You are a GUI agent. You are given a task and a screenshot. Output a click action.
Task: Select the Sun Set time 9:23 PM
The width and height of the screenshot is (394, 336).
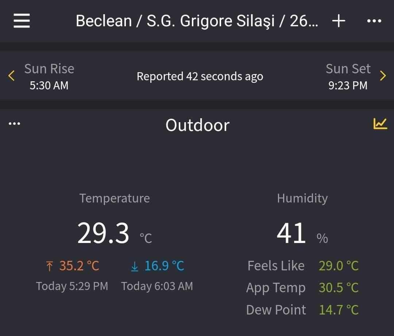point(348,85)
